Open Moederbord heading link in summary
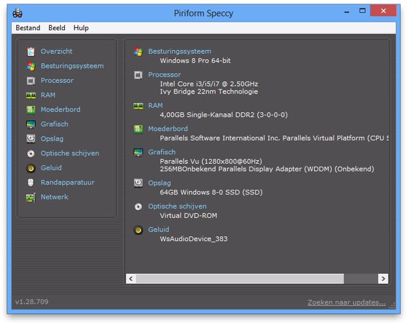The width and height of the screenshot is (408, 325). click(168, 129)
